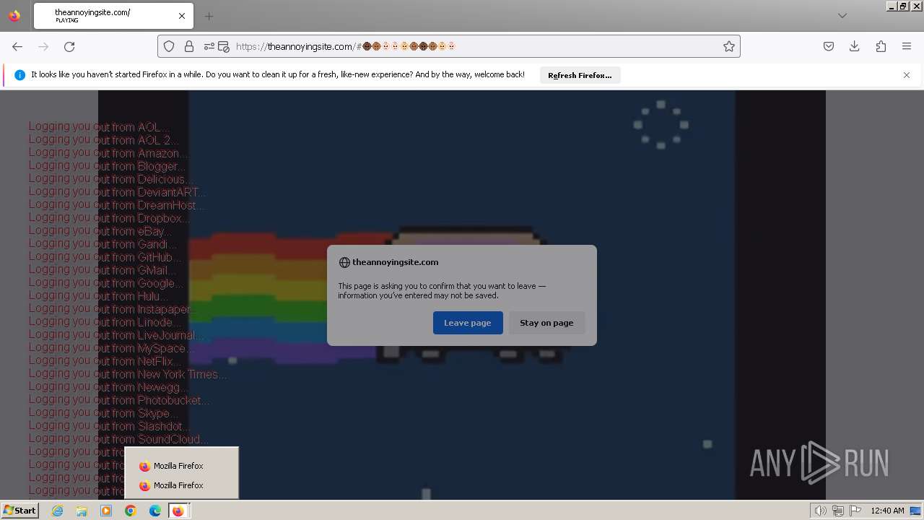This screenshot has width=924, height=520.
Task: Close theannoyingsite.com tab
Action: (182, 16)
